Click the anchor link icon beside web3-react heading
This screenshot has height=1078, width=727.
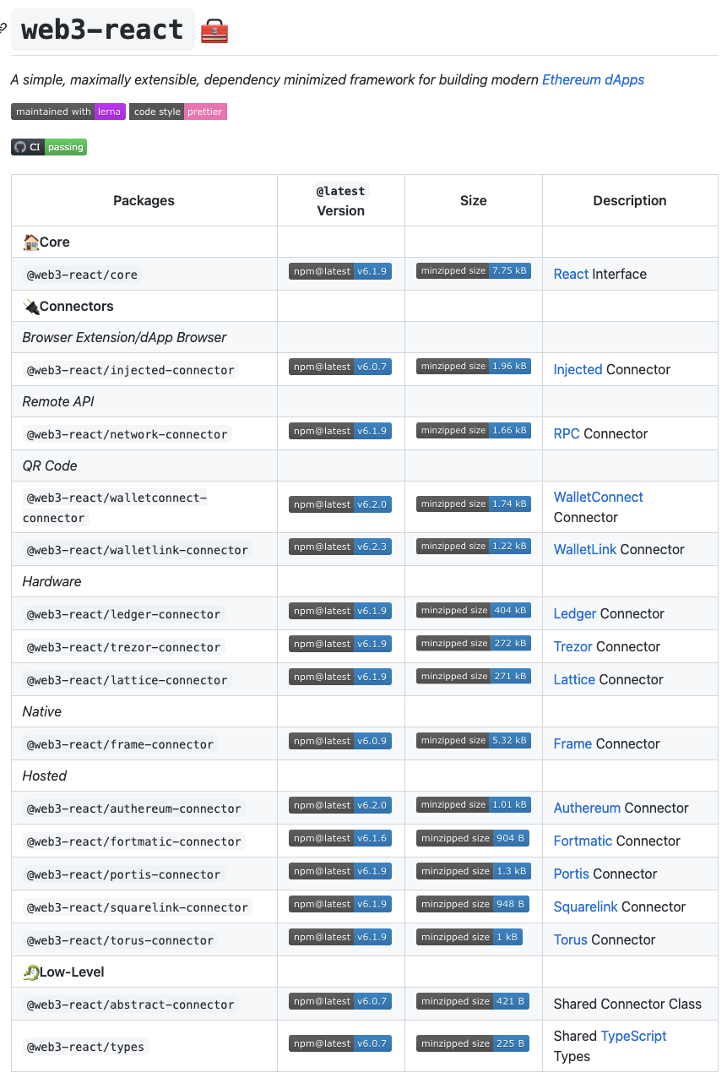coord(3,30)
